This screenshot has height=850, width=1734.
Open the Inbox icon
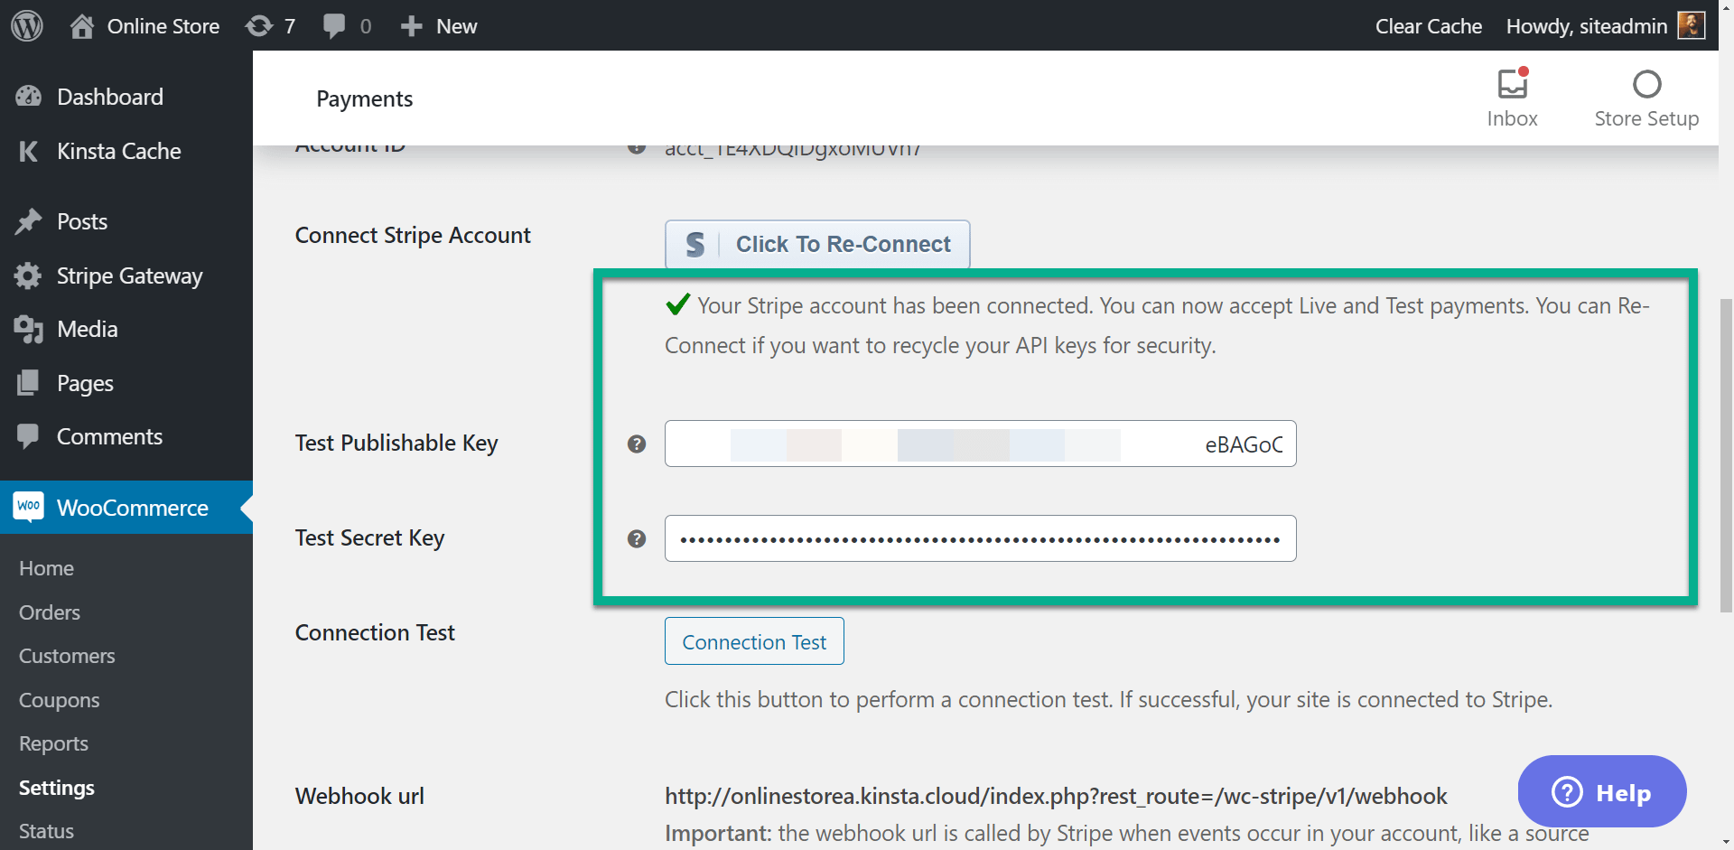click(1513, 83)
